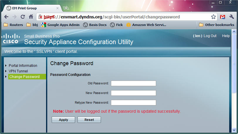This screenshot has height=134, width=238.
Task: Click the insecure HTTPS warning icon
Action: (41, 17)
